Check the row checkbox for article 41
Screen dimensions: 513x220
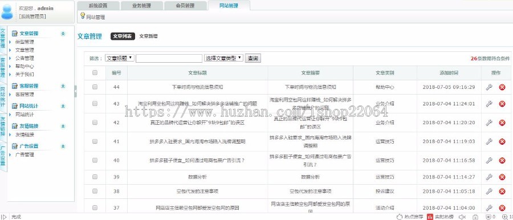[95, 141]
